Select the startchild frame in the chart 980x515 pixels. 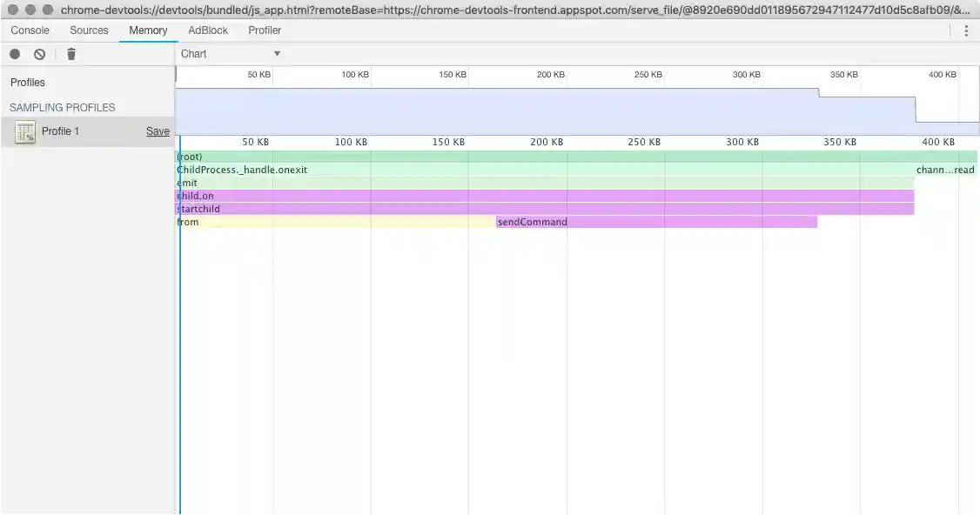[435, 209]
